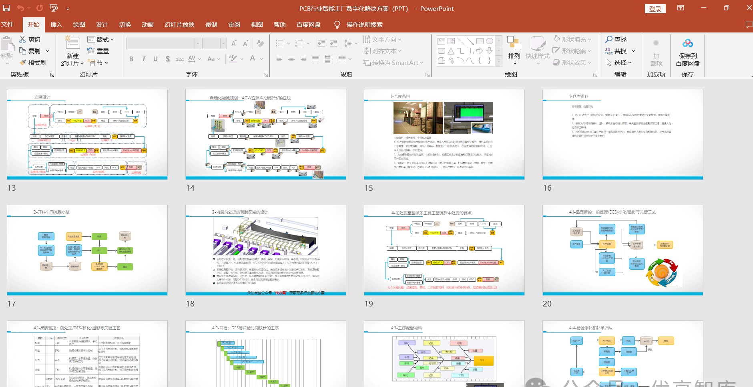Click the Arrange (排列) icon

click(514, 43)
